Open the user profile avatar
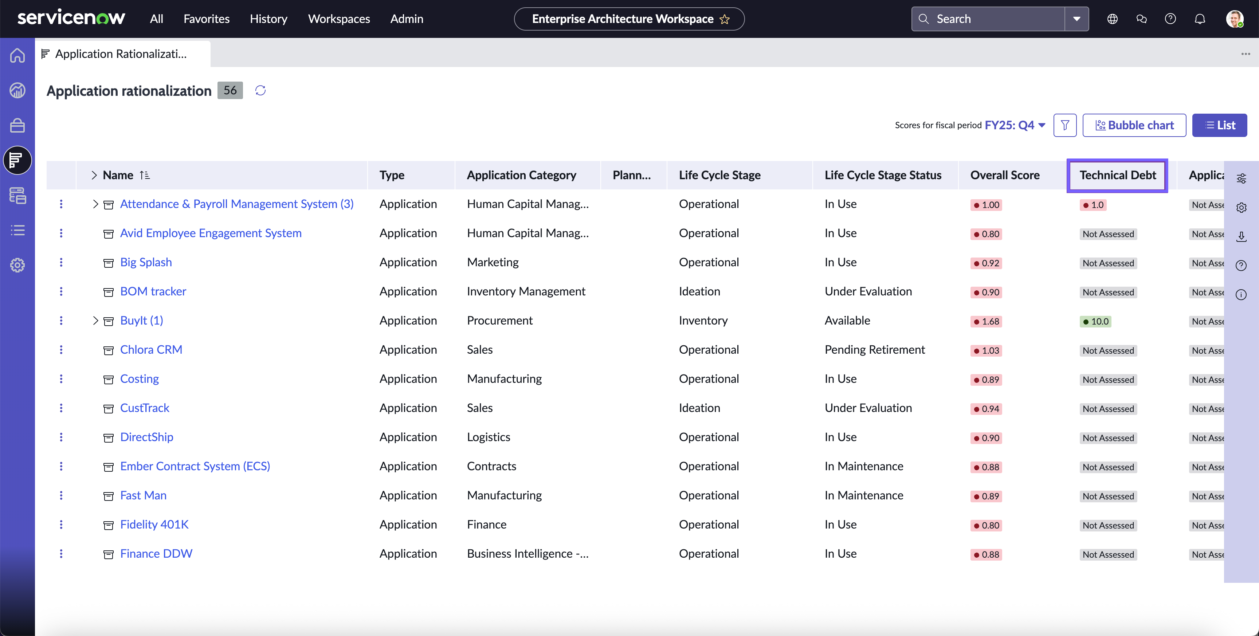This screenshot has height=636, width=1259. (1235, 19)
